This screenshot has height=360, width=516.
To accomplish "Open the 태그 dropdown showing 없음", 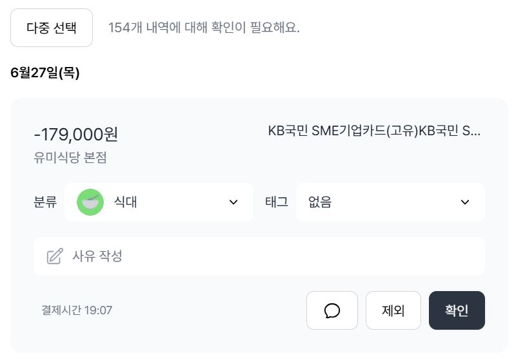I will [390, 202].
